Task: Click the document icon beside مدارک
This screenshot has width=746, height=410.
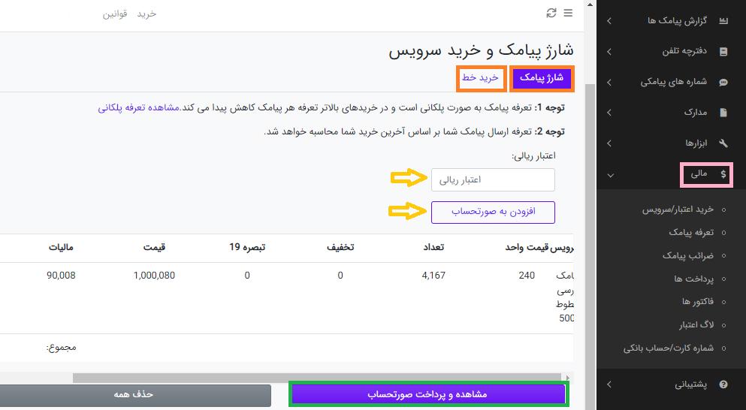Action: (x=723, y=113)
